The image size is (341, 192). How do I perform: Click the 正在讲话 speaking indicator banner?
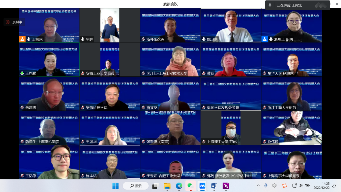pyautogui.click(x=297, y=5)
